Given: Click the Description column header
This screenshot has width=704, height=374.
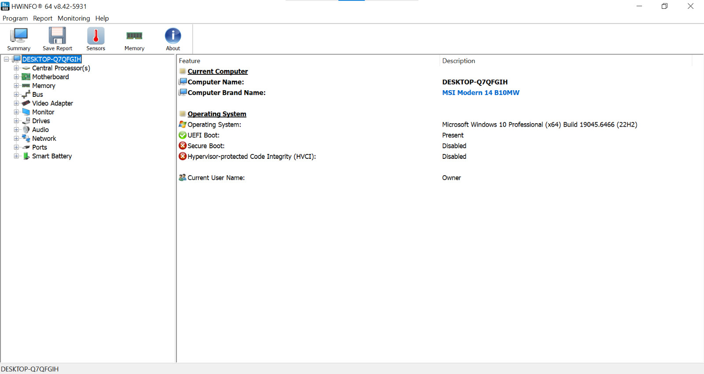Looking at the screenshot, I should (566, 61).
